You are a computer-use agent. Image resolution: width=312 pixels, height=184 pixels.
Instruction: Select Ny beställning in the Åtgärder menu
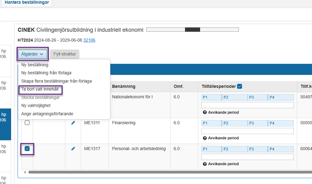(x=35, y=65)
